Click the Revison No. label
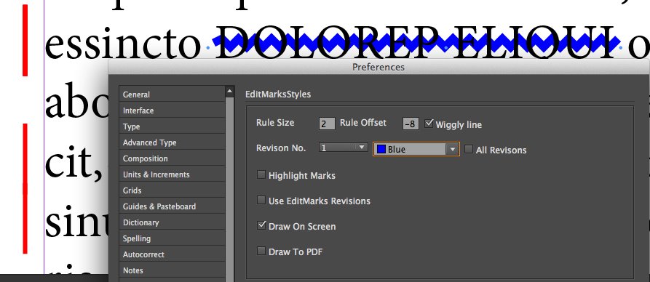Viewport: 650px width, 282px height. (281, 148)
